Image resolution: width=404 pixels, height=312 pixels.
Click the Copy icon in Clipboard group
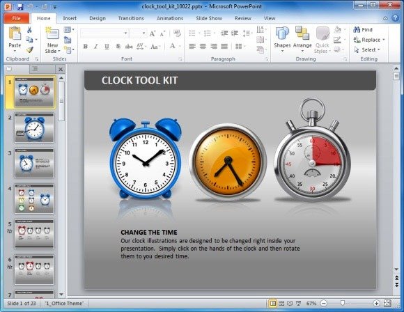point(29,40)
